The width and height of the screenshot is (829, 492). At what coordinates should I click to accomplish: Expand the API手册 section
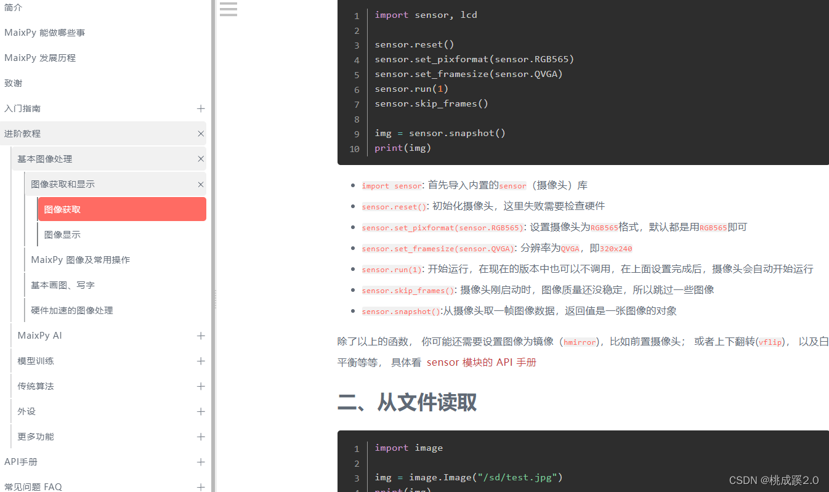pyautogui.click(x=201, y=462)
